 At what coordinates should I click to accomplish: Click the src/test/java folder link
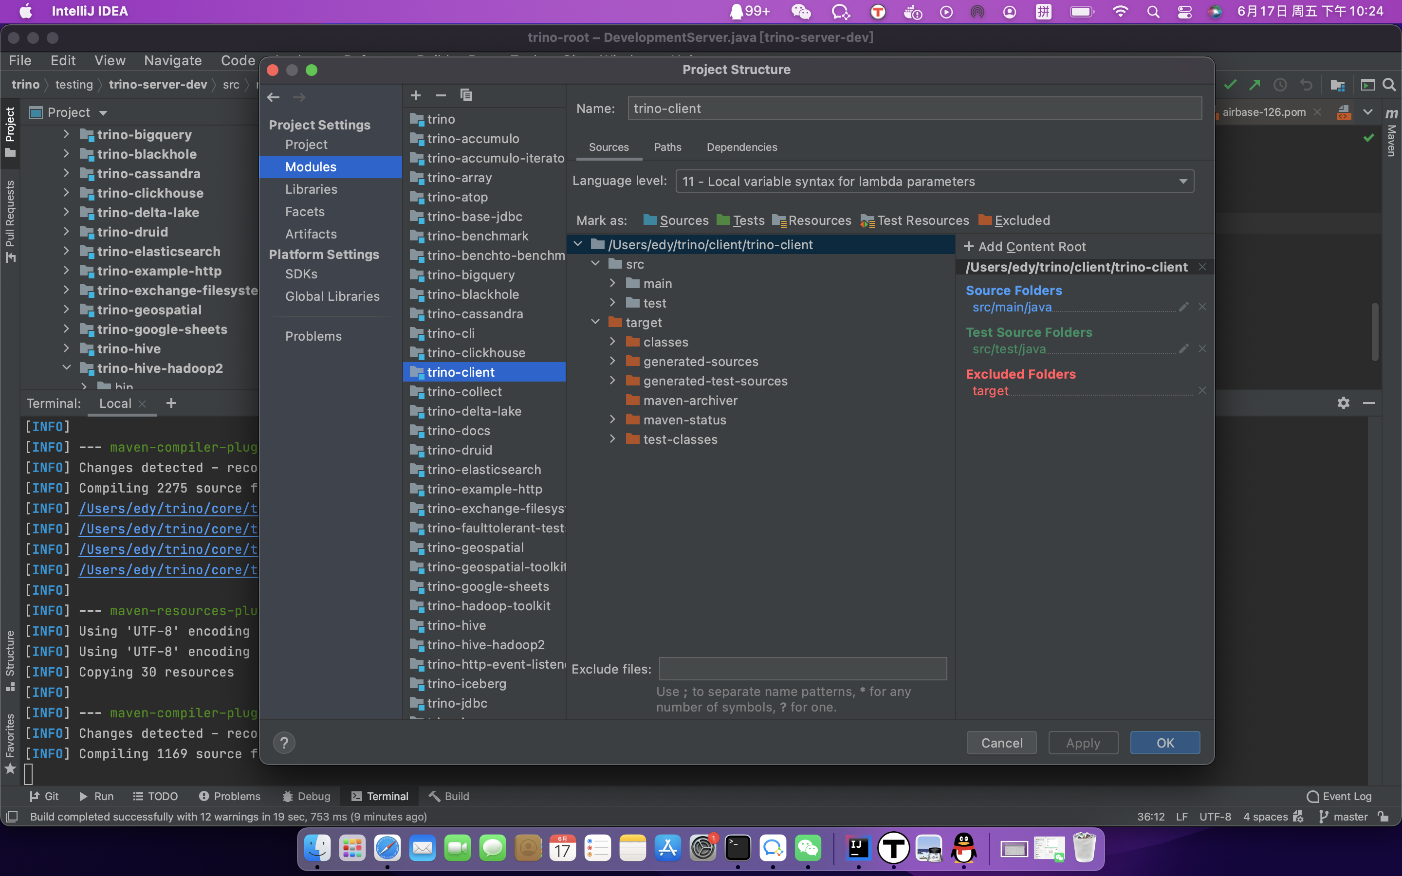click(1009, 349)
